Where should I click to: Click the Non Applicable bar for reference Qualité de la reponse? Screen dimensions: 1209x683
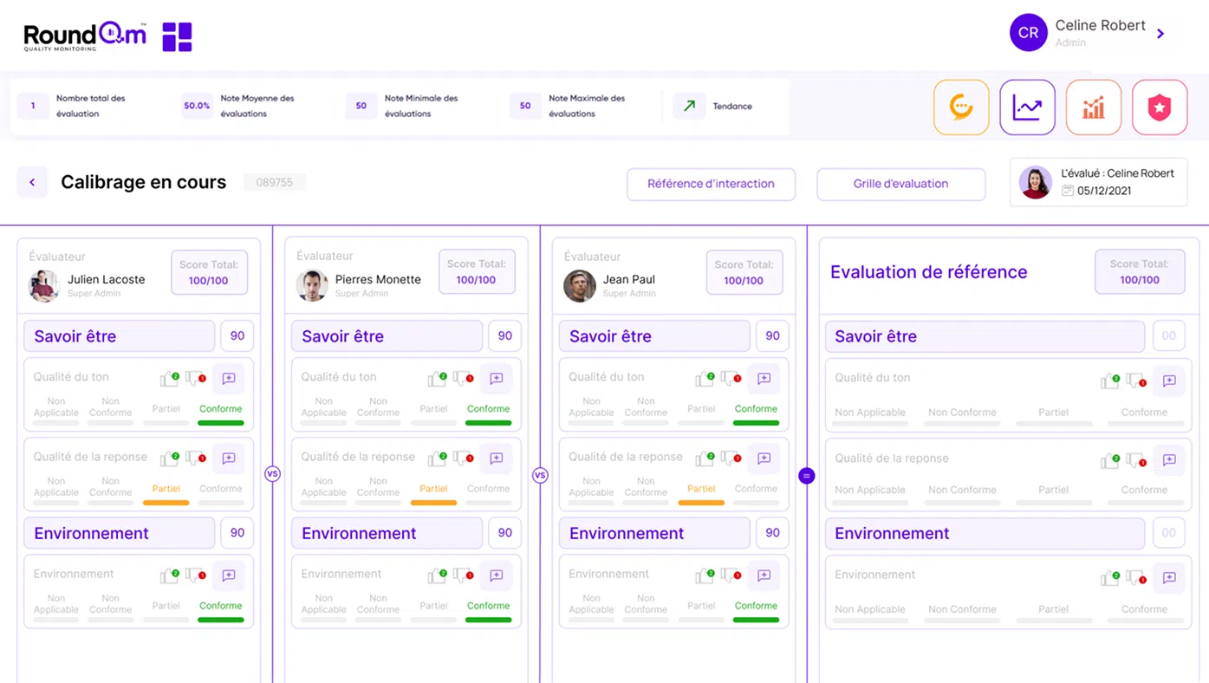coord(870,495)
